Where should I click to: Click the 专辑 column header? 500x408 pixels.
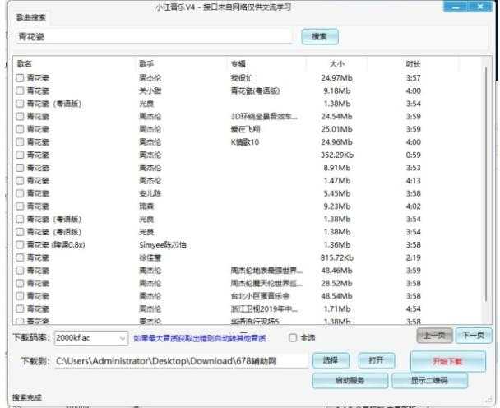[x=265, y=63]
